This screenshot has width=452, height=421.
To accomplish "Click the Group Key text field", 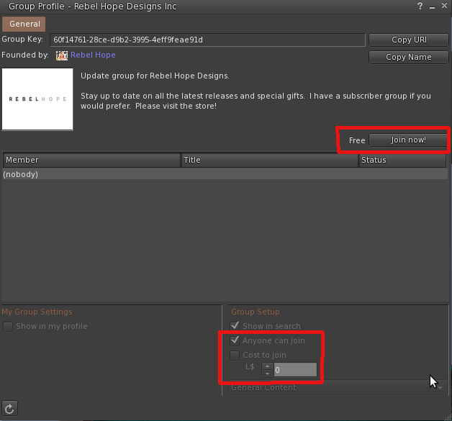I will [207, 40].
